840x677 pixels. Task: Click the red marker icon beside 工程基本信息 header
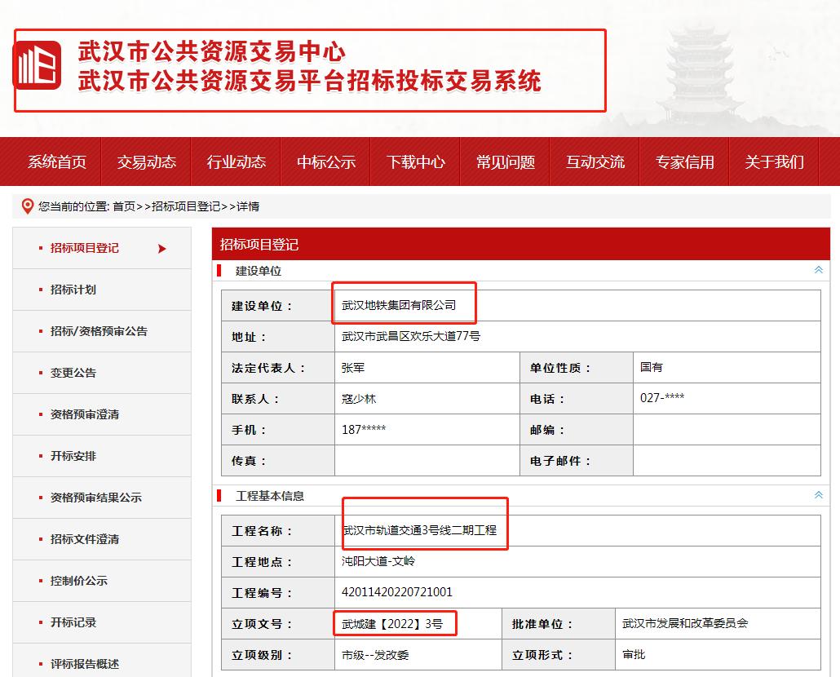(x=219, y=495)
